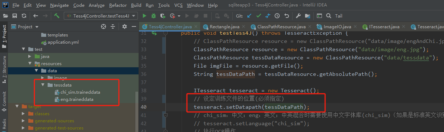Click Git rollback undo icon
Viewport: 444px width, 132px height.
coord(286,16)
